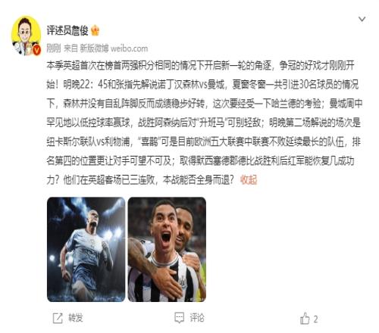
Task: Click the 转发 label
Action: click(75, 318)
